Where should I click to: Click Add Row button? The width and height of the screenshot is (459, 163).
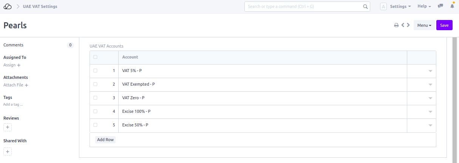[x=105, y=140]
